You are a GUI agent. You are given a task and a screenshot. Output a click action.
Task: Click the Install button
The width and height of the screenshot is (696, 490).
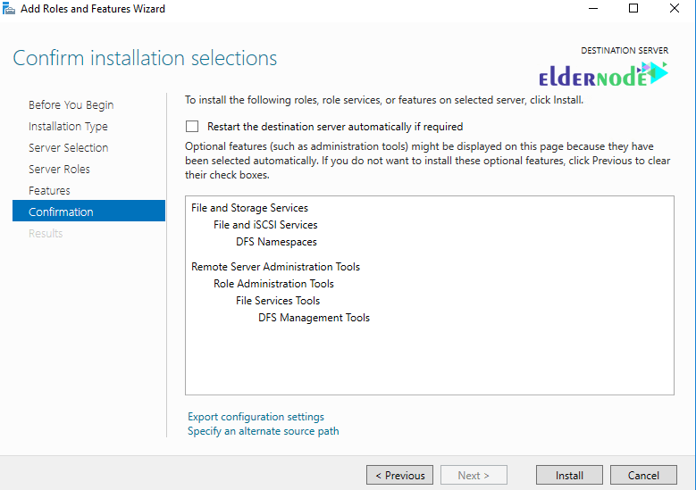(x=569, y=475)
